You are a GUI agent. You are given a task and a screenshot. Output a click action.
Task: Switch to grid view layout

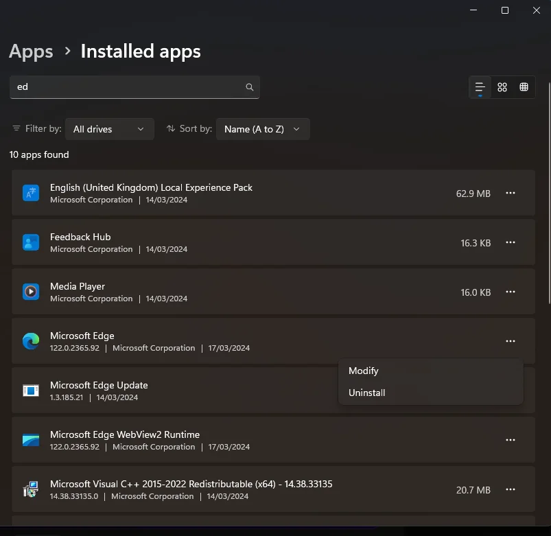pyautogui.click(x=502, y=86)
